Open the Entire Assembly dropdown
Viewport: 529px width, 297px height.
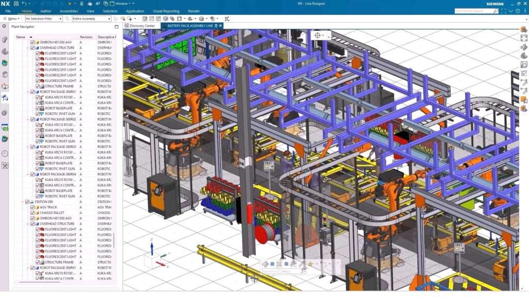click(109, 19)
